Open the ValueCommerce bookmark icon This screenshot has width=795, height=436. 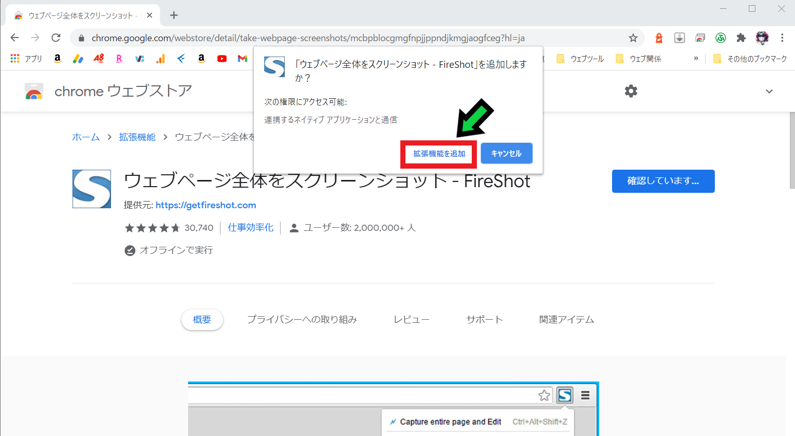pos(140,59)
